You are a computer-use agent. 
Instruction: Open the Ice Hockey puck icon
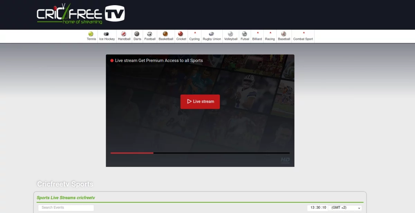click(107, 34)
